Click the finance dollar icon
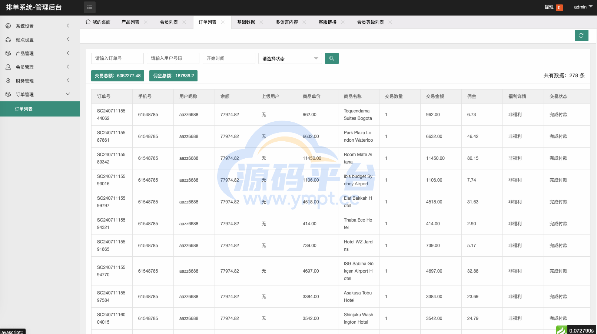Image resolution: width=597 pixels, height=334 pixels. coord(8,81)
